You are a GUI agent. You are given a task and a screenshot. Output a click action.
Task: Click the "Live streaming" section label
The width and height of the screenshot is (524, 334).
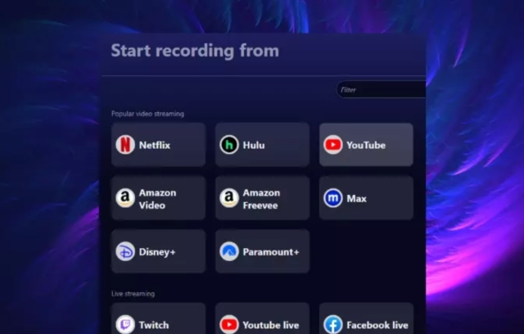(x=133, y=294)
